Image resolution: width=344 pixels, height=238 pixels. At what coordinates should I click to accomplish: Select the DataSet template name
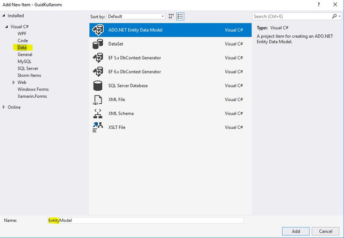click(x=116, y=44)
